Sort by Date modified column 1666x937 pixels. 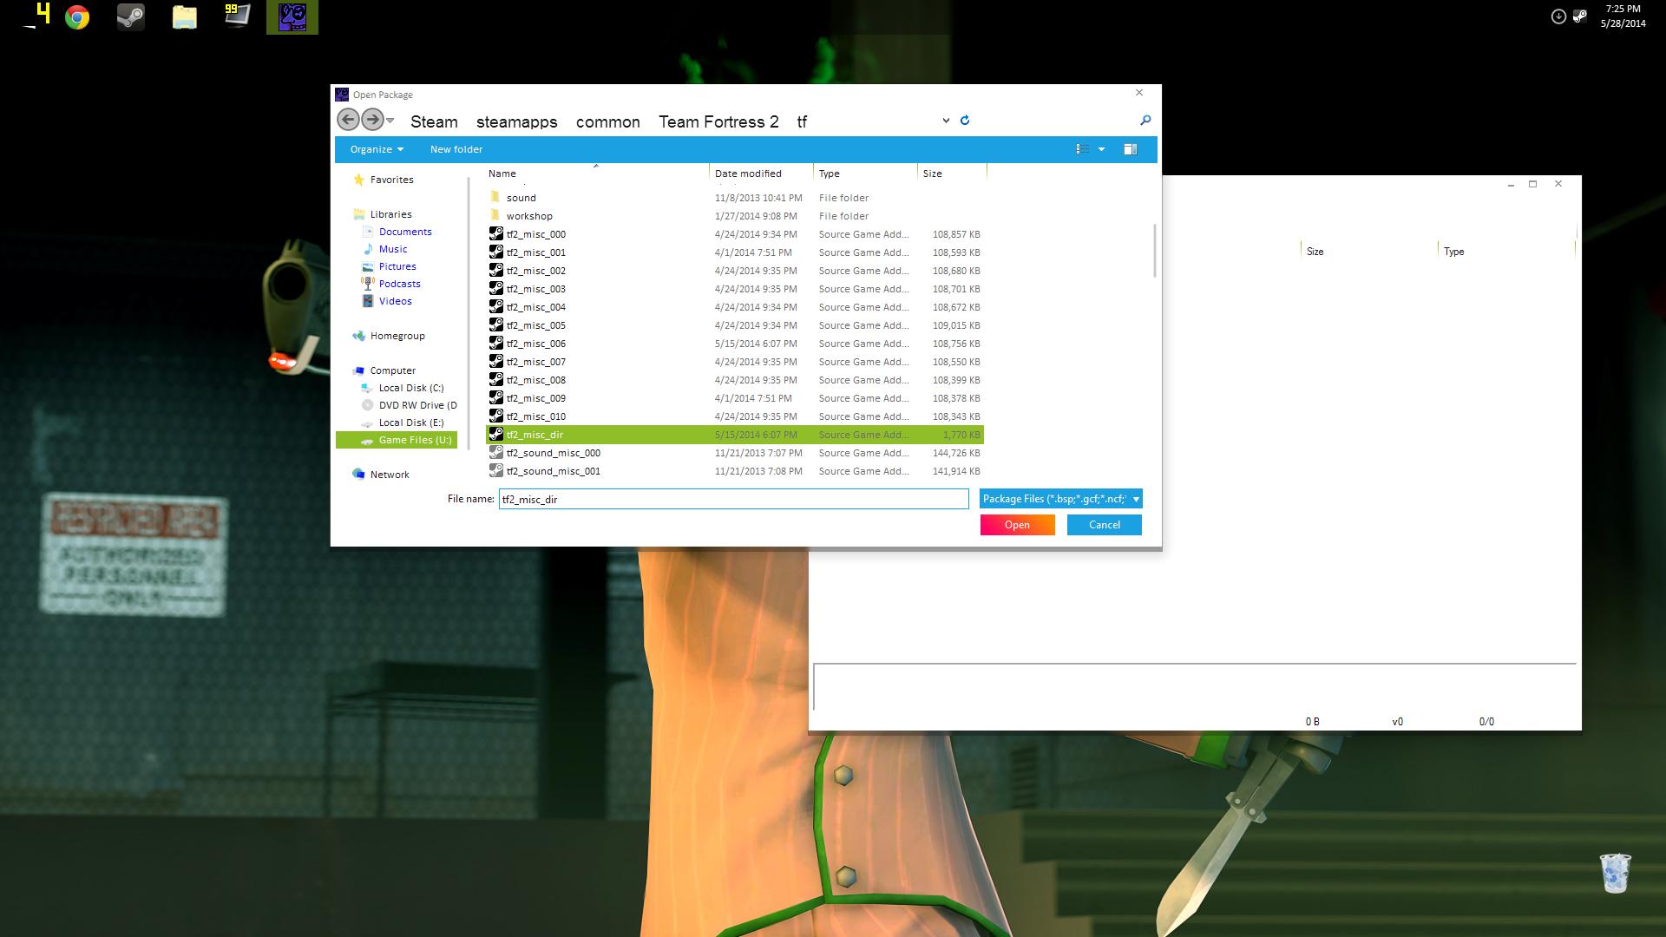coord(748,174)
